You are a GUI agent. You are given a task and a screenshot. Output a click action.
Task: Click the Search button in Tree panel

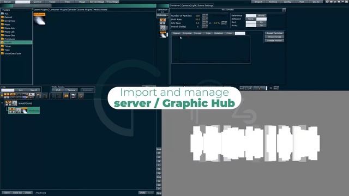click(34, 90)
